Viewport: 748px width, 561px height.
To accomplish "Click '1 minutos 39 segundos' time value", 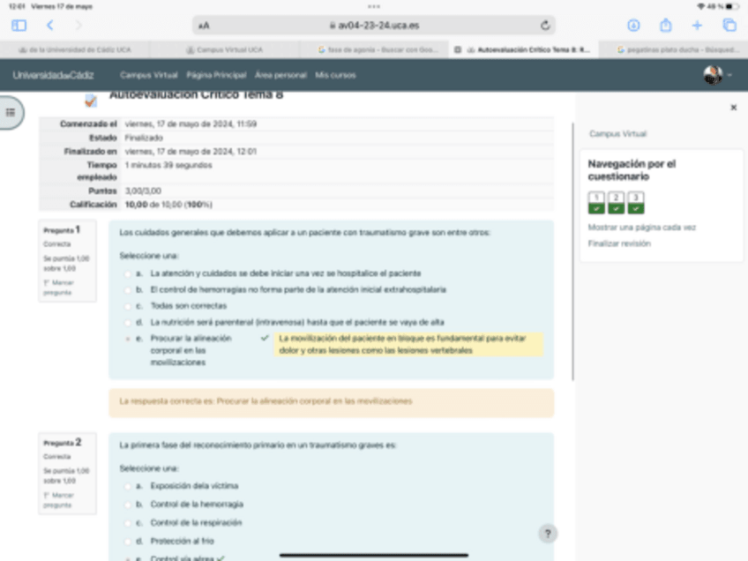I will tap(168, 165).
